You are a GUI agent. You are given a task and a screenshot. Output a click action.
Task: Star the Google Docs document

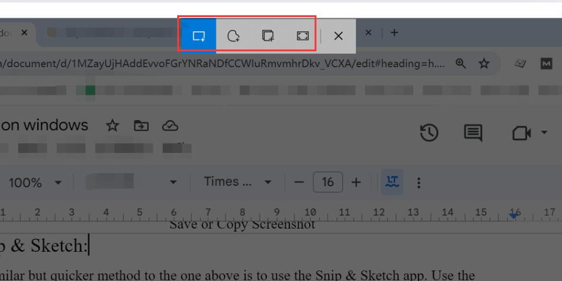point(112,125)
